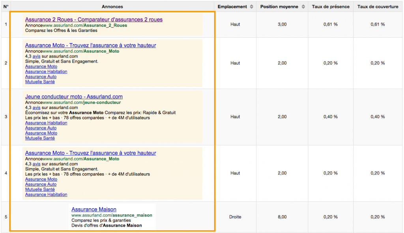Click ad 2's Taux de présence 0,20 %
This screenshot has width=404, height=233.
coord(331,63)
